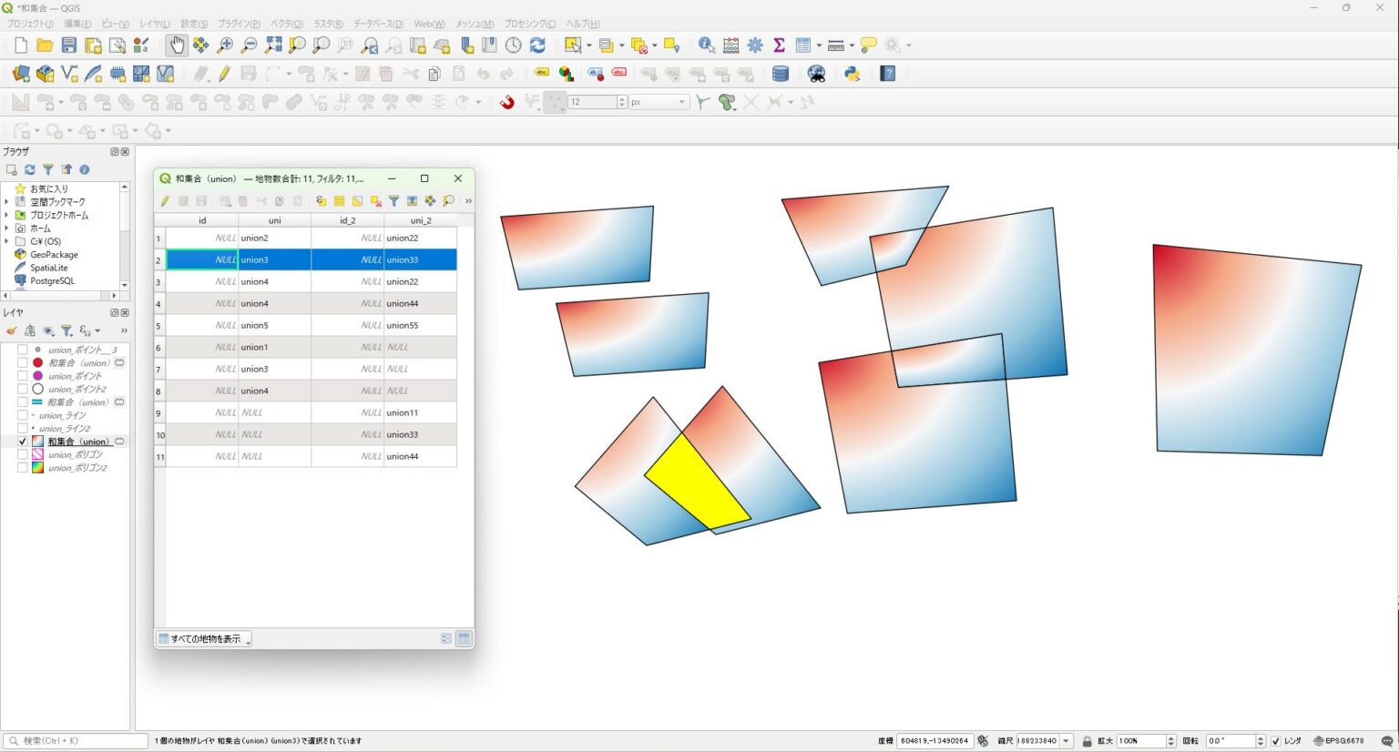Image resolution: width=1399 pixels, height=752 pixels.
Task: Click the DB Manager database icon
Action: (781, 74)
